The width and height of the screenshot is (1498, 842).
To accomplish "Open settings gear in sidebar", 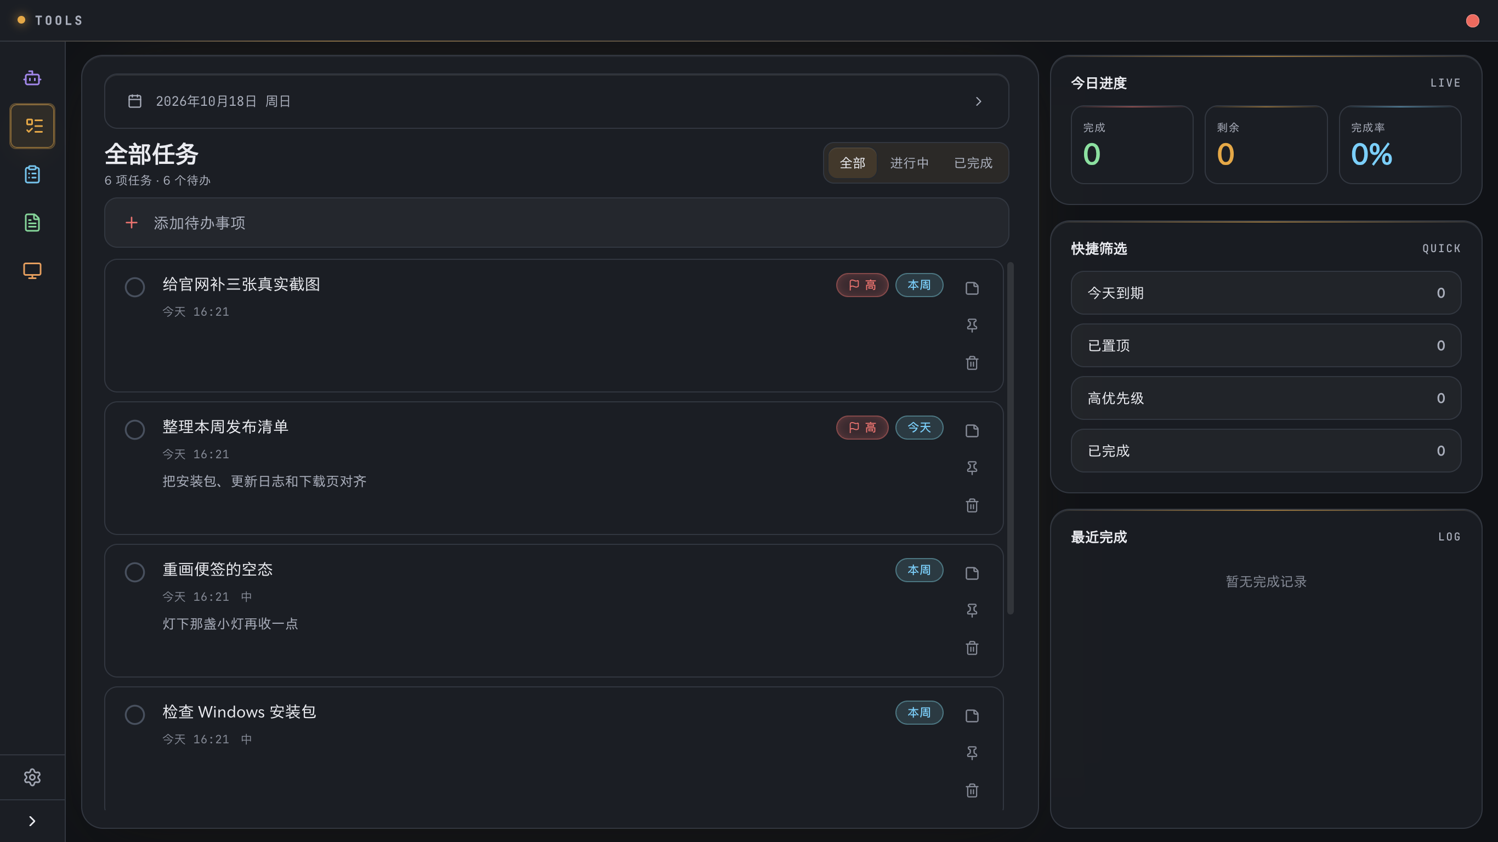I will click(32, 777).
